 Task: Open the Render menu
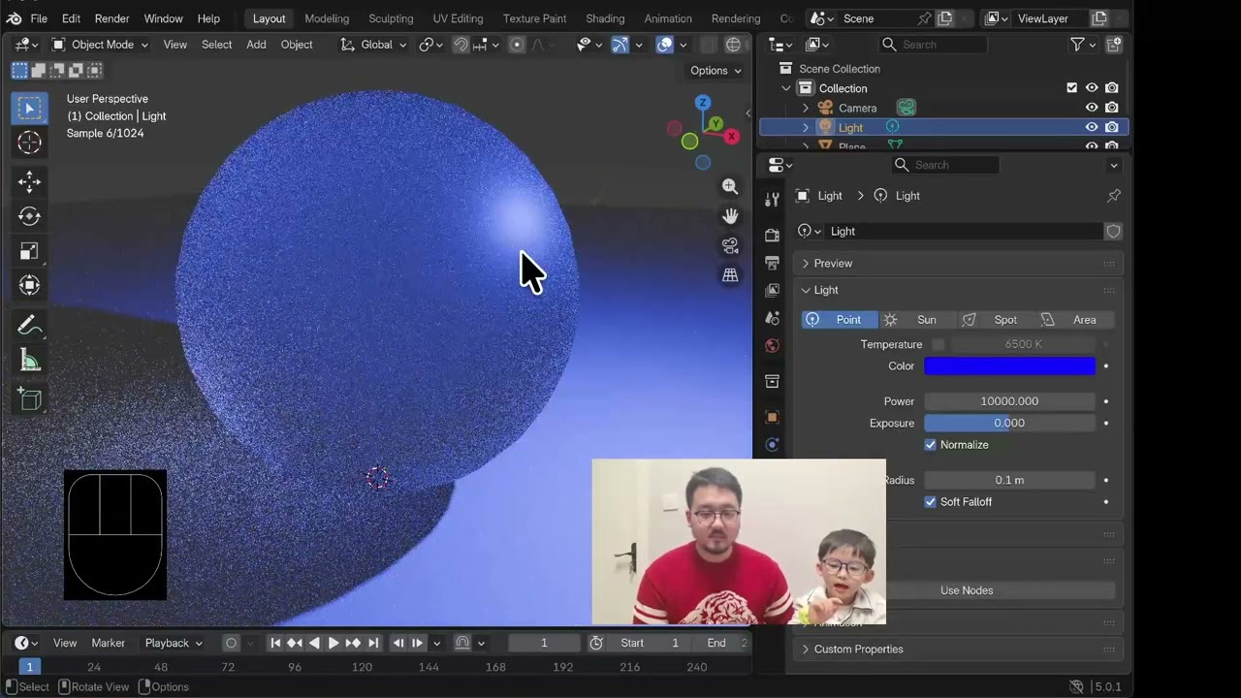click(x=111, y=18)
